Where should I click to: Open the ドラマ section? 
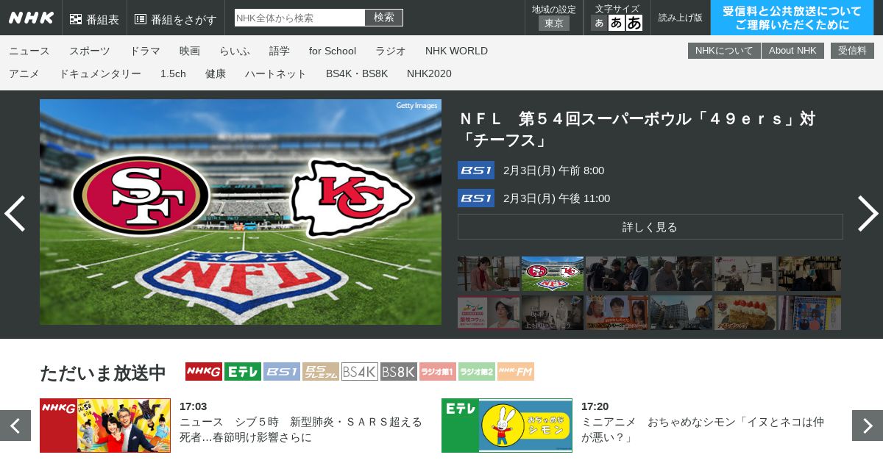[x=145, y=51]
